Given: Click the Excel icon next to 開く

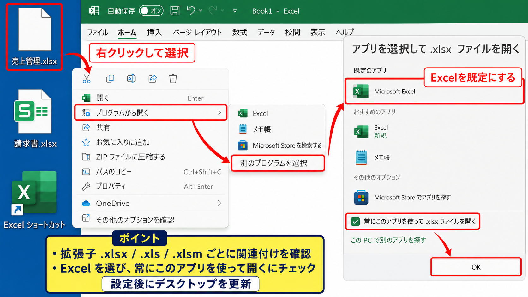Looking at the screenshot, I should (86, 98).
